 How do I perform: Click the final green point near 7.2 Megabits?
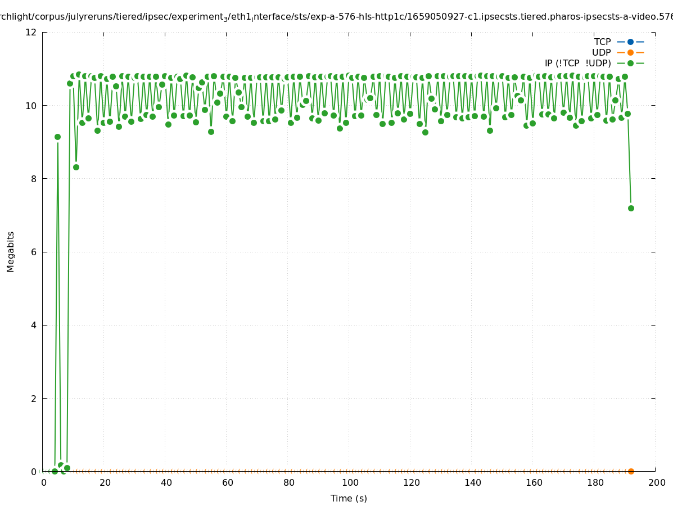click(631, 208)
